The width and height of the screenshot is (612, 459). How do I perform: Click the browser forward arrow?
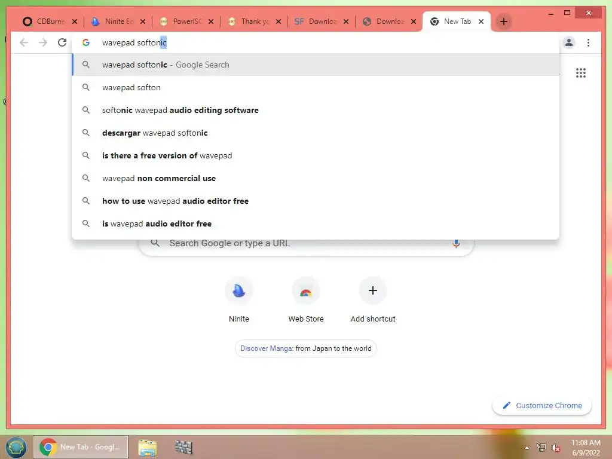pos(43,42)
